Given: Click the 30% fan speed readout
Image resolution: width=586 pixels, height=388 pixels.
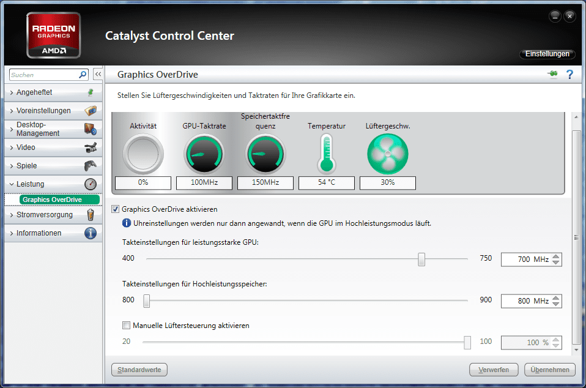Looking at the screenshot, I should (x=388, y=183).
